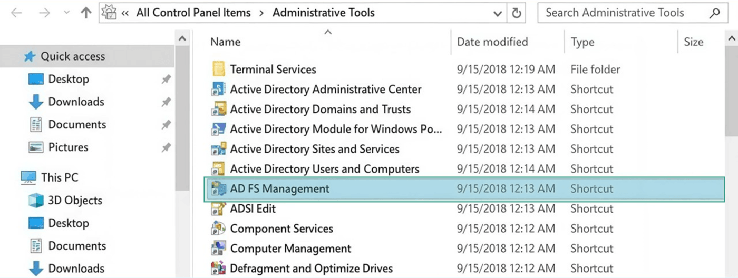The width and height of the screenshot is (738, 278).
Task: Select the Terminal Services folder icon
Action: click(x=218, y=69)
